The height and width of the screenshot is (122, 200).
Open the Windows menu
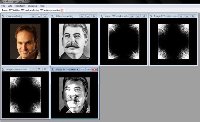pyautogui.click(x=32, y=6)
